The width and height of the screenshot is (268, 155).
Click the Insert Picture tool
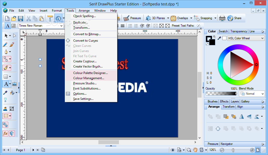[15, 84]
